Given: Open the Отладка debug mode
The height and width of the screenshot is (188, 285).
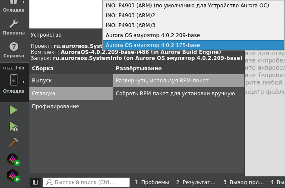Looking at the screenshot, I should [14, 6].
